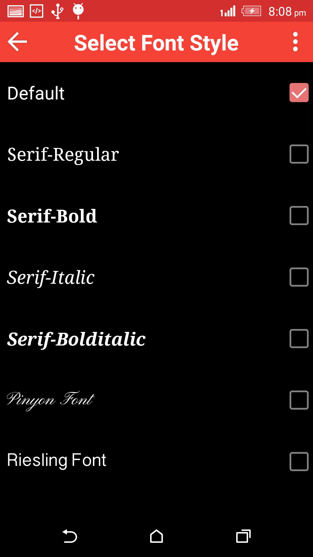Open the recent apps overview button
The image size is (313, 557).
click(243, 536)
